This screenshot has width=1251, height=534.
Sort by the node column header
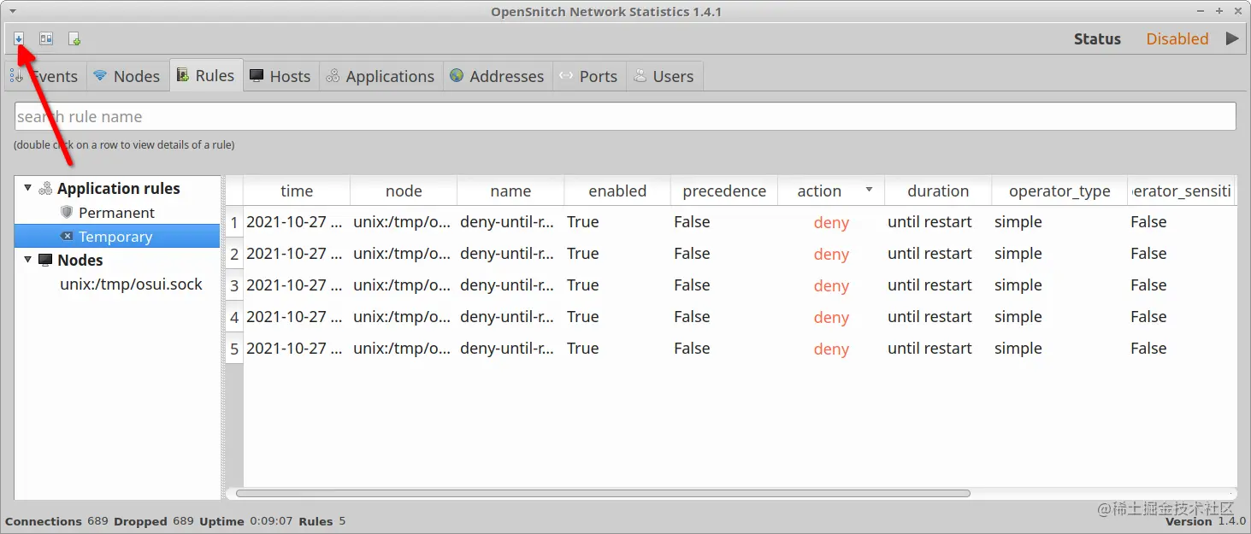click(x=404, y=191)
